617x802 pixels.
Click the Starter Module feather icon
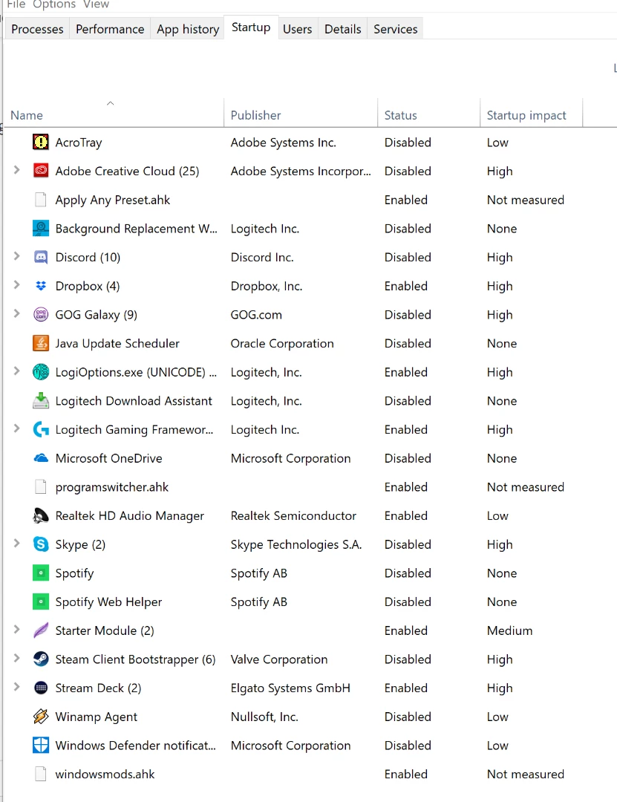point(41,630)
